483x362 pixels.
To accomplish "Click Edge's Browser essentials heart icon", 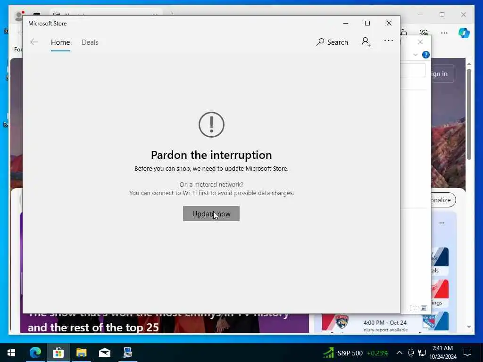I will pos(424,33).
